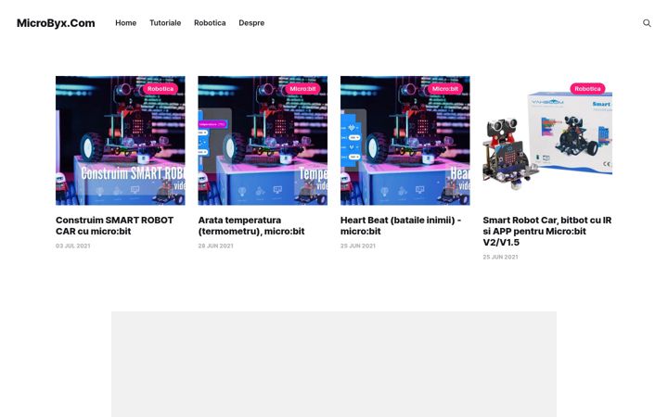Click the date '28 JUN 2021'
The image size is (668, 417).
[215, 246]
